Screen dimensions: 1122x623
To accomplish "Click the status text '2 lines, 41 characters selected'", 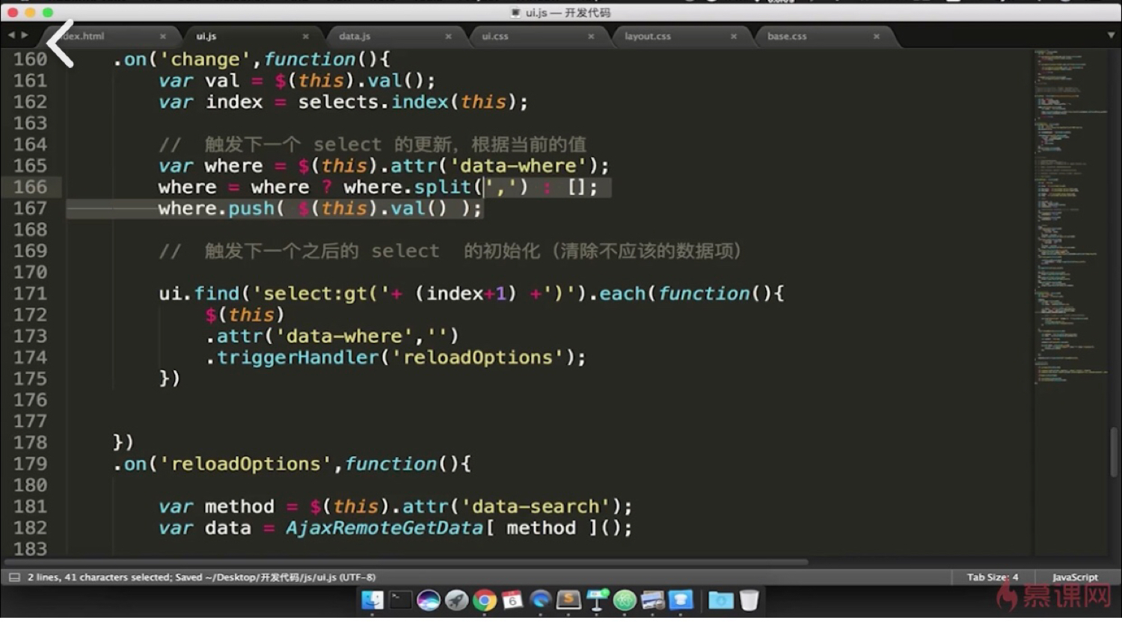I will (x=100, y=577).
